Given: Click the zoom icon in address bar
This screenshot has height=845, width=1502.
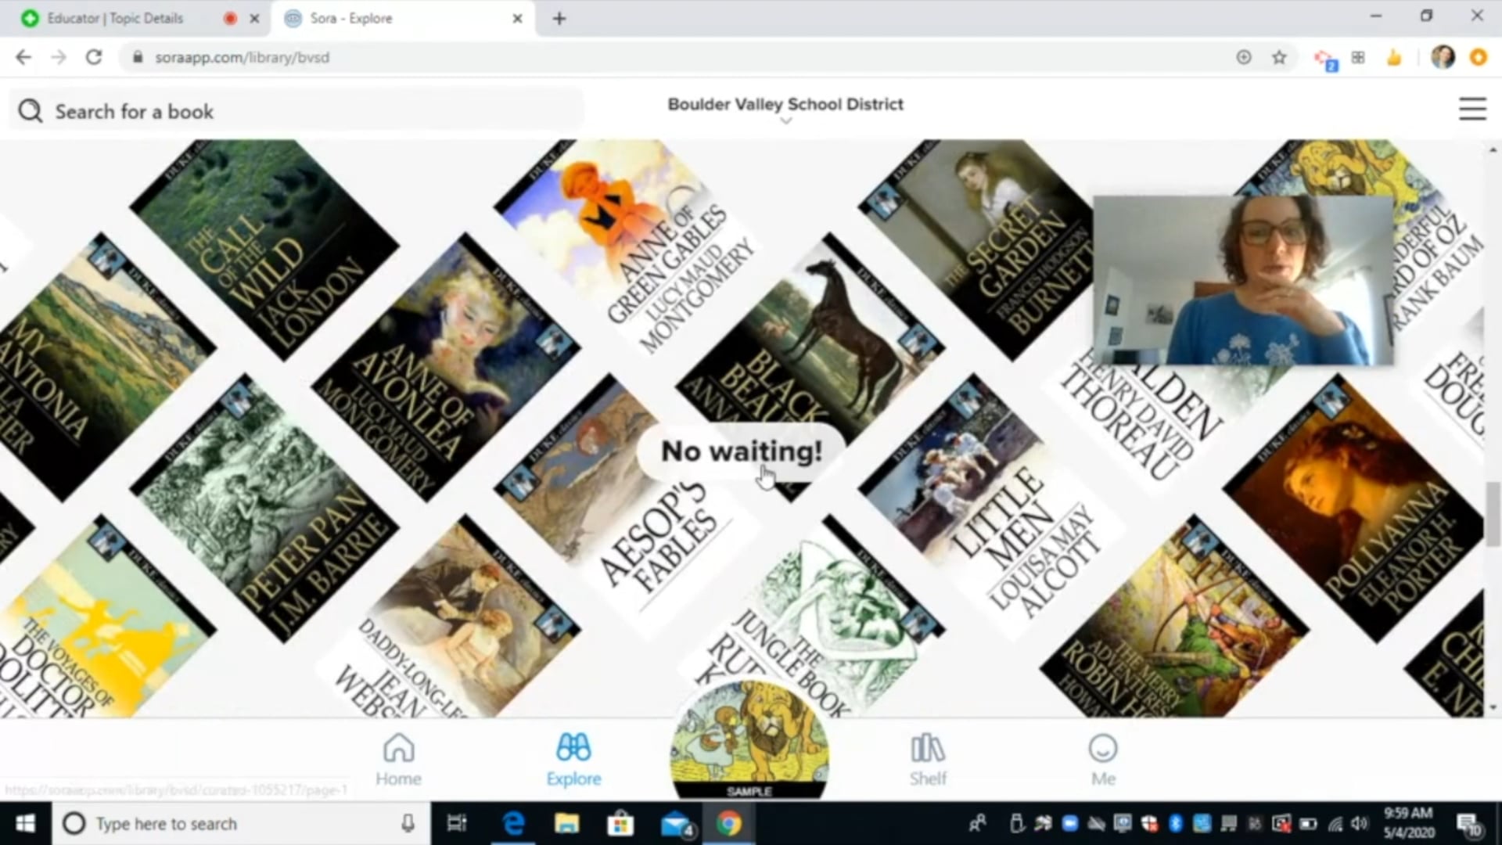Looking at the screenshot, I should point(1244,57).
